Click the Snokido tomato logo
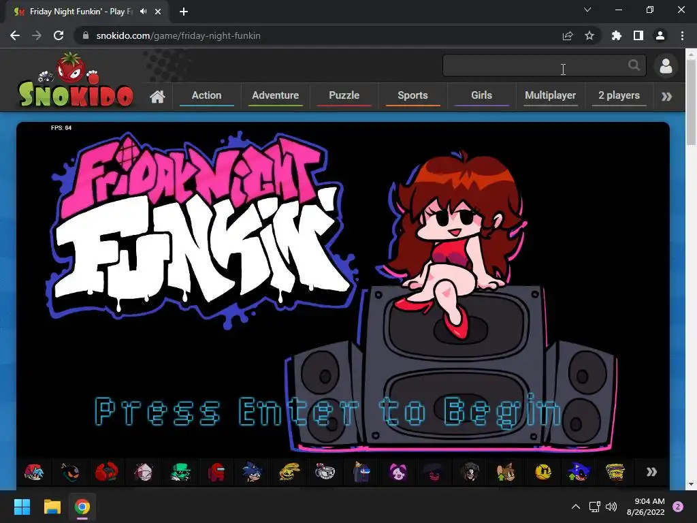This screenshot has height=523, width=697. (76, 80)
